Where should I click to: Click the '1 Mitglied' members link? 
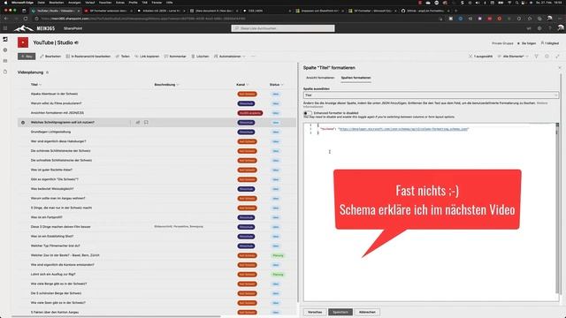550,43
